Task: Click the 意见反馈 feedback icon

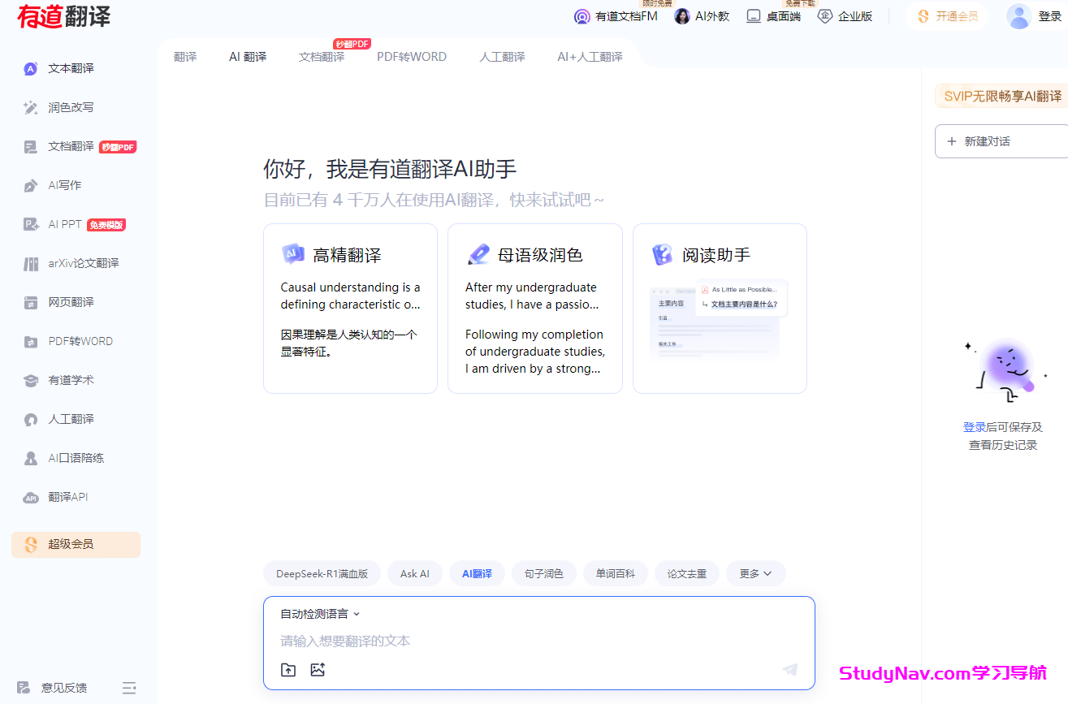Action: pyautogui.click(x=24, y=688)
